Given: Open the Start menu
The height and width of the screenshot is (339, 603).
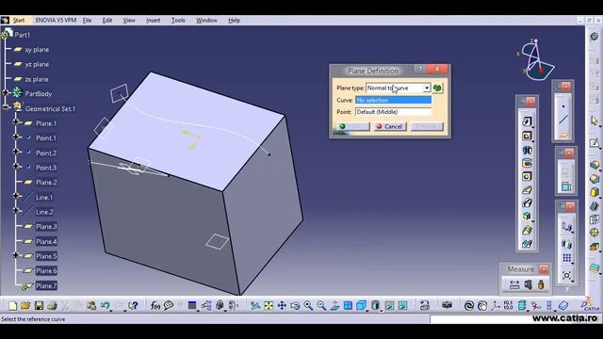Looking at the screenshot, I should point(19,21).
